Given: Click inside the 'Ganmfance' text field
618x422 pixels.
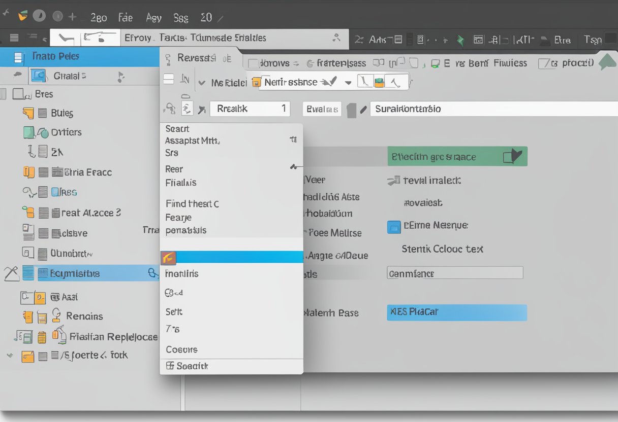Looking at the screenshot, I should [x=454, y=272].
